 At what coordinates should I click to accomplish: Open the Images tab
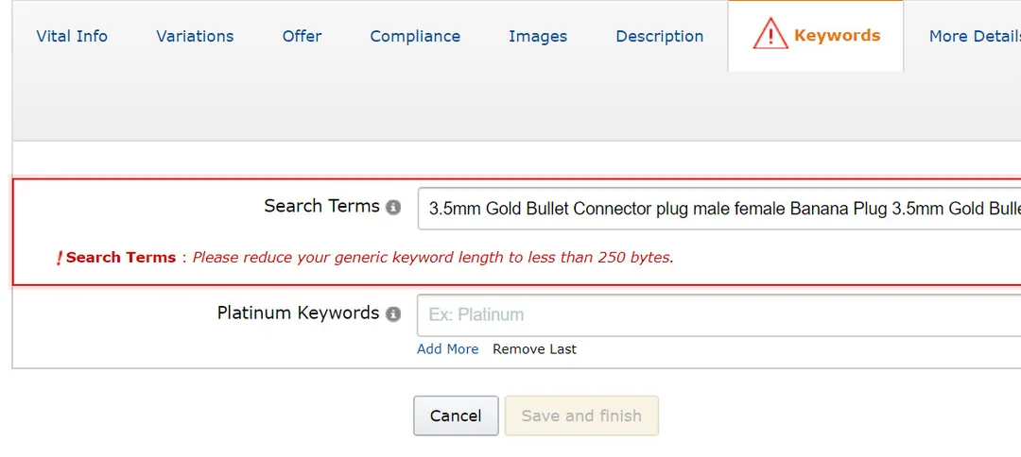(538, 37)
